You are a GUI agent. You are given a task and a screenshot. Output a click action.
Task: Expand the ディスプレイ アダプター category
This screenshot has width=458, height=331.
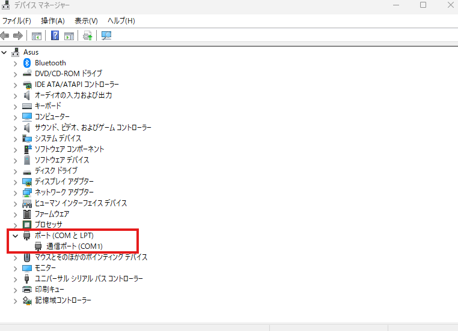[16, 182]
